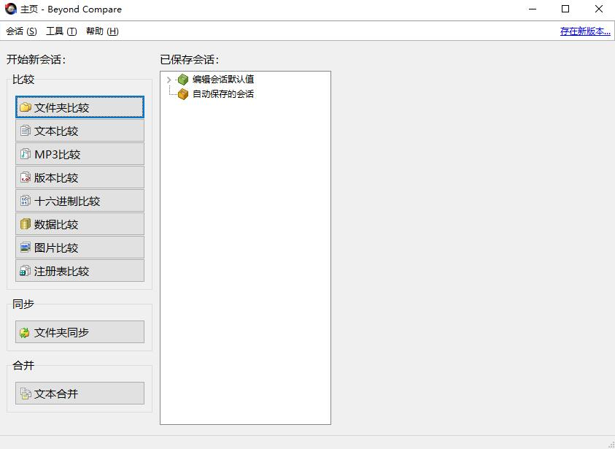The height and width of the screenshot is (449, 615).
Task: Open the 图片比较 session
Action: point(80,247)
